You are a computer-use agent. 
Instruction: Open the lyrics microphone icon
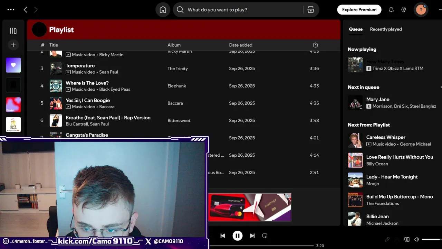(x=387, y=239)
